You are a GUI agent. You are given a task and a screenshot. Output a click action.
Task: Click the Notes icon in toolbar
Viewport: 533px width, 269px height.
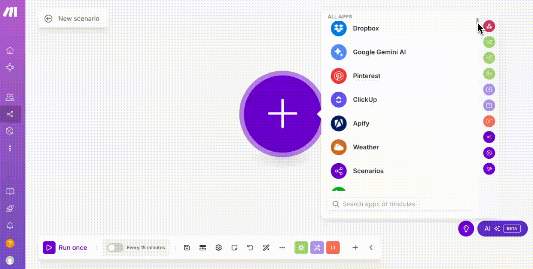pos(234,247)
